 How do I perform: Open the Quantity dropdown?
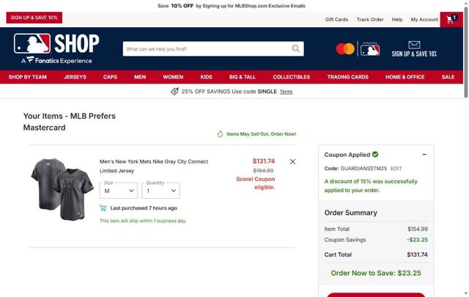[161, 191]
